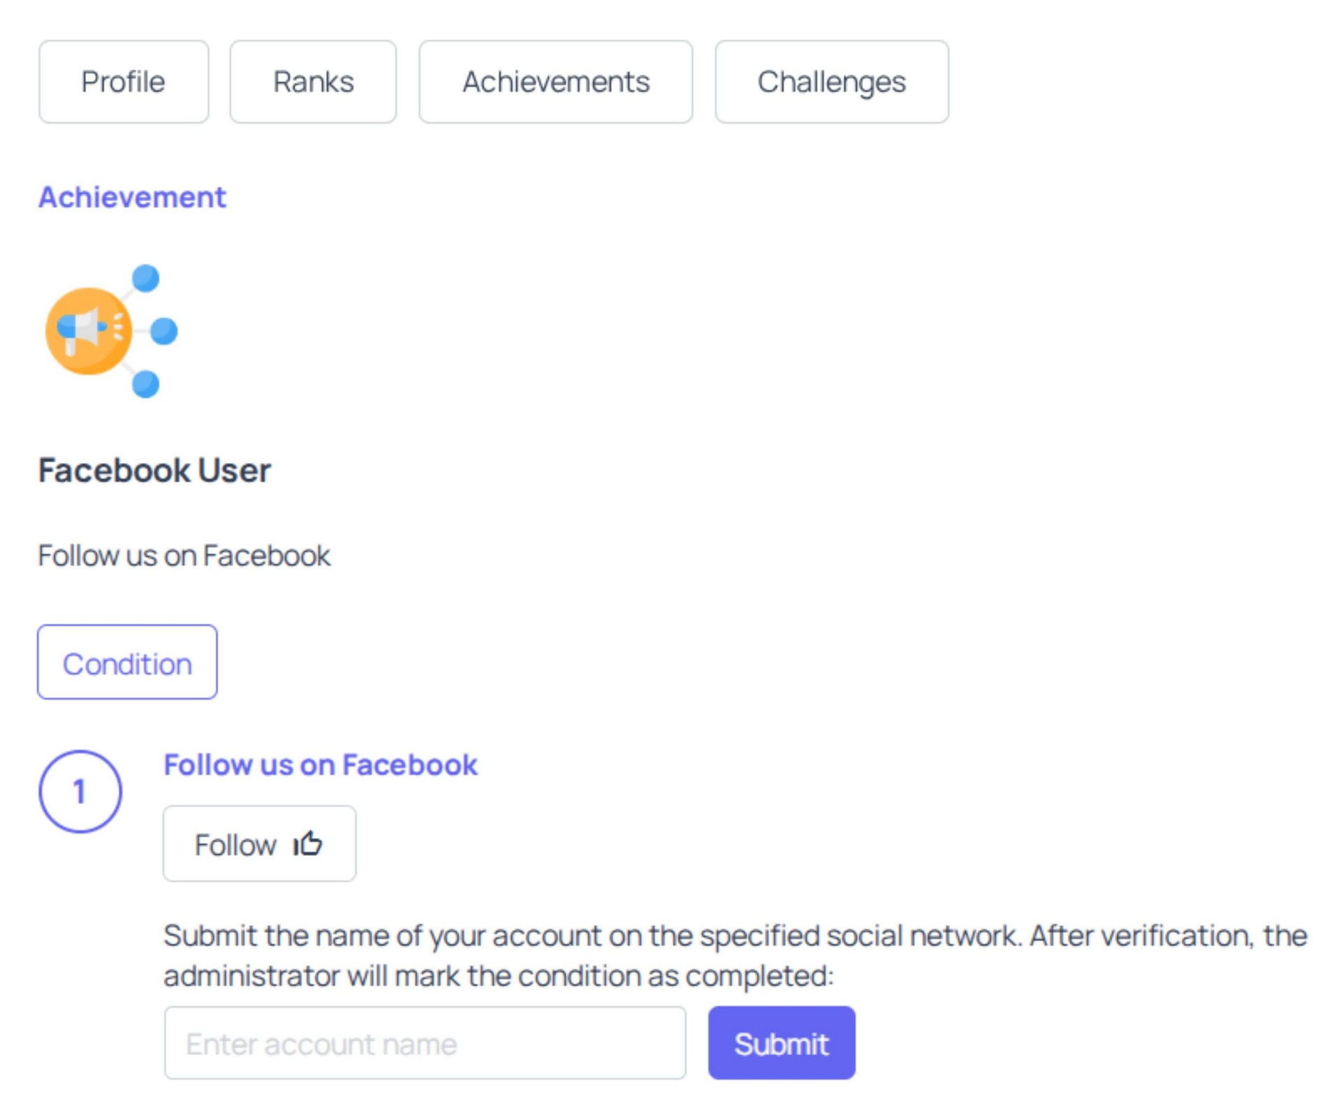Click the Facebook User title

pyautogui.click(x=154, y=470)
